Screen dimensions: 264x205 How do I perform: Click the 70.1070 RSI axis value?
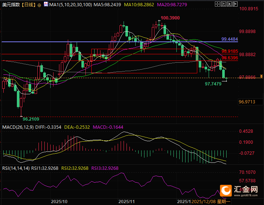click(x=247, y=172)
